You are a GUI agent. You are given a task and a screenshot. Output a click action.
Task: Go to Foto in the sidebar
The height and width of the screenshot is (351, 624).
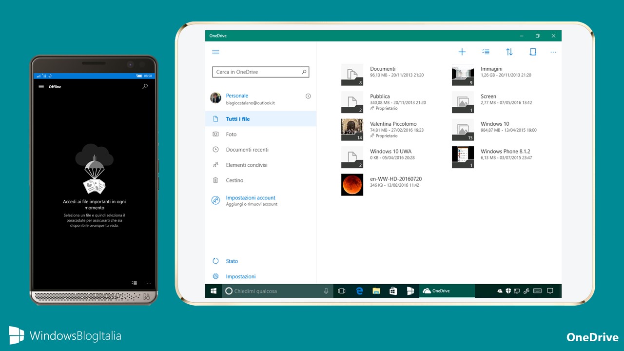[261, 134]
